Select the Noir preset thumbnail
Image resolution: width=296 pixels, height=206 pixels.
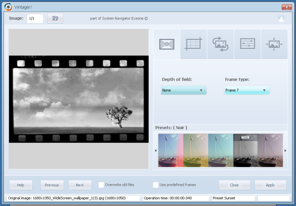coord(246,150)
